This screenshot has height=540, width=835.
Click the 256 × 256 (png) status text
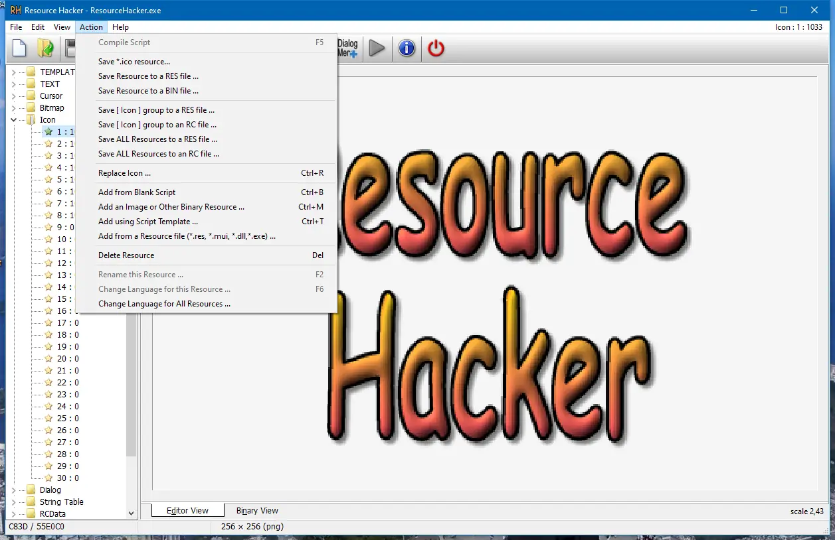(x=251, y=527)
